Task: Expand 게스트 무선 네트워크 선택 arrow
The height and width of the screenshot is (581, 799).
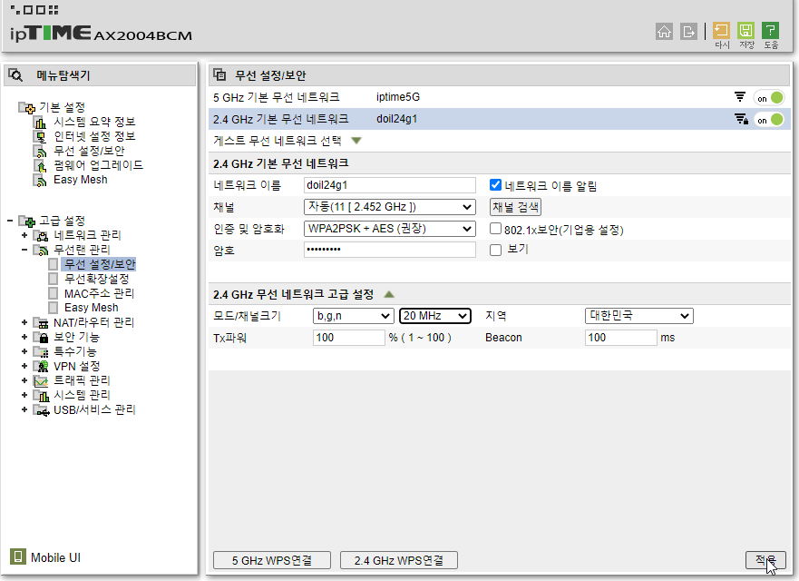Action: pos(356,141)
